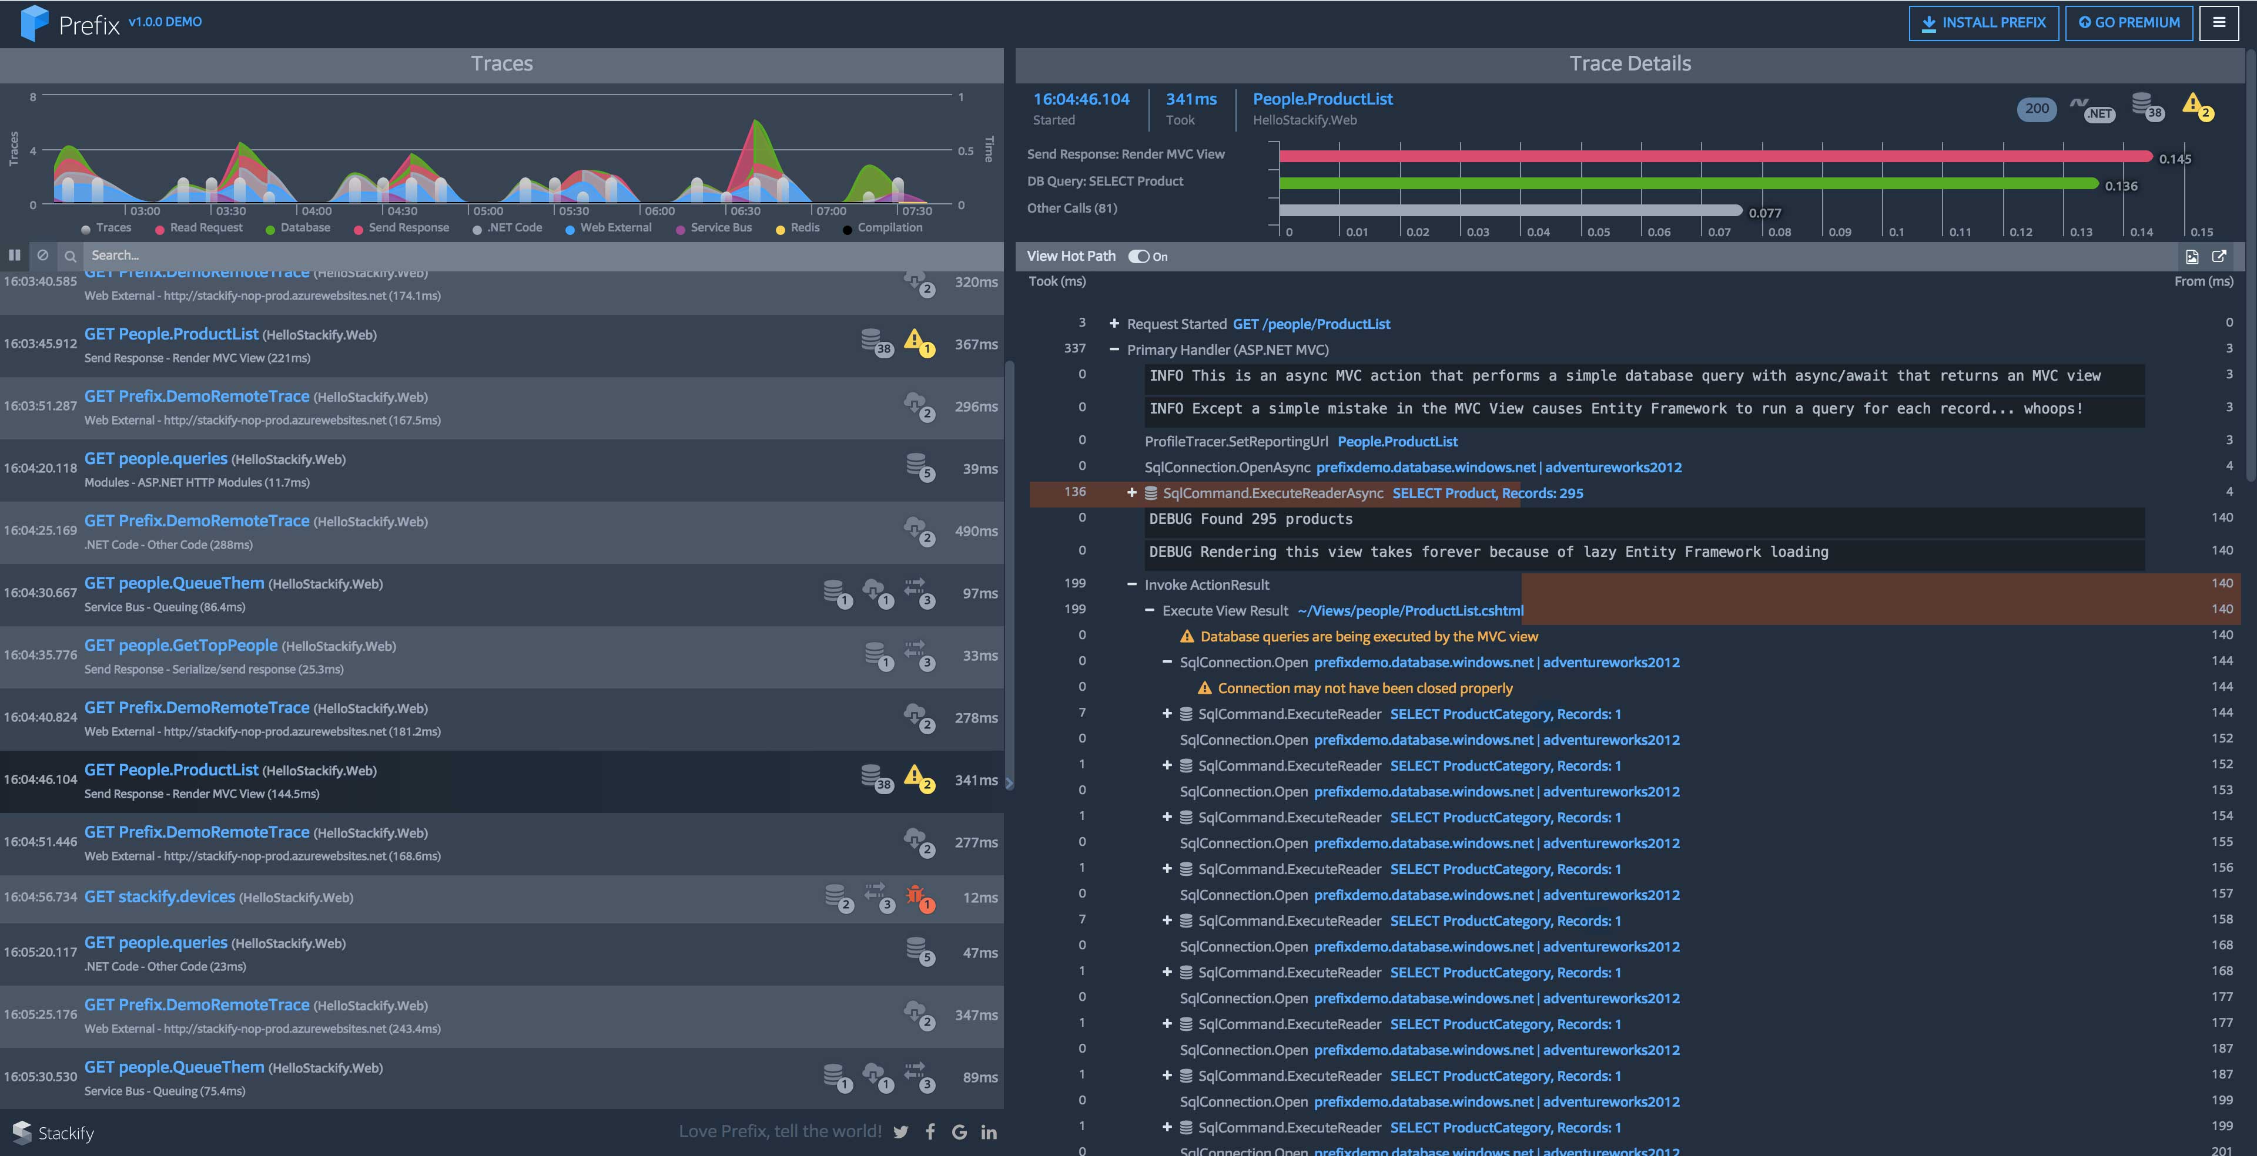The image size is (2257, 1156).
Task: Click the INSTALL PREFIX button
Action: 1984,23
